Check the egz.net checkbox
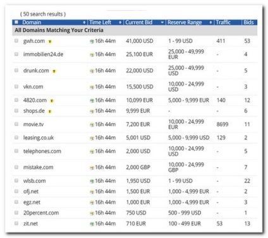Viewport: 268px width, 238px height. pyautogui.click(x=16, y=202)
